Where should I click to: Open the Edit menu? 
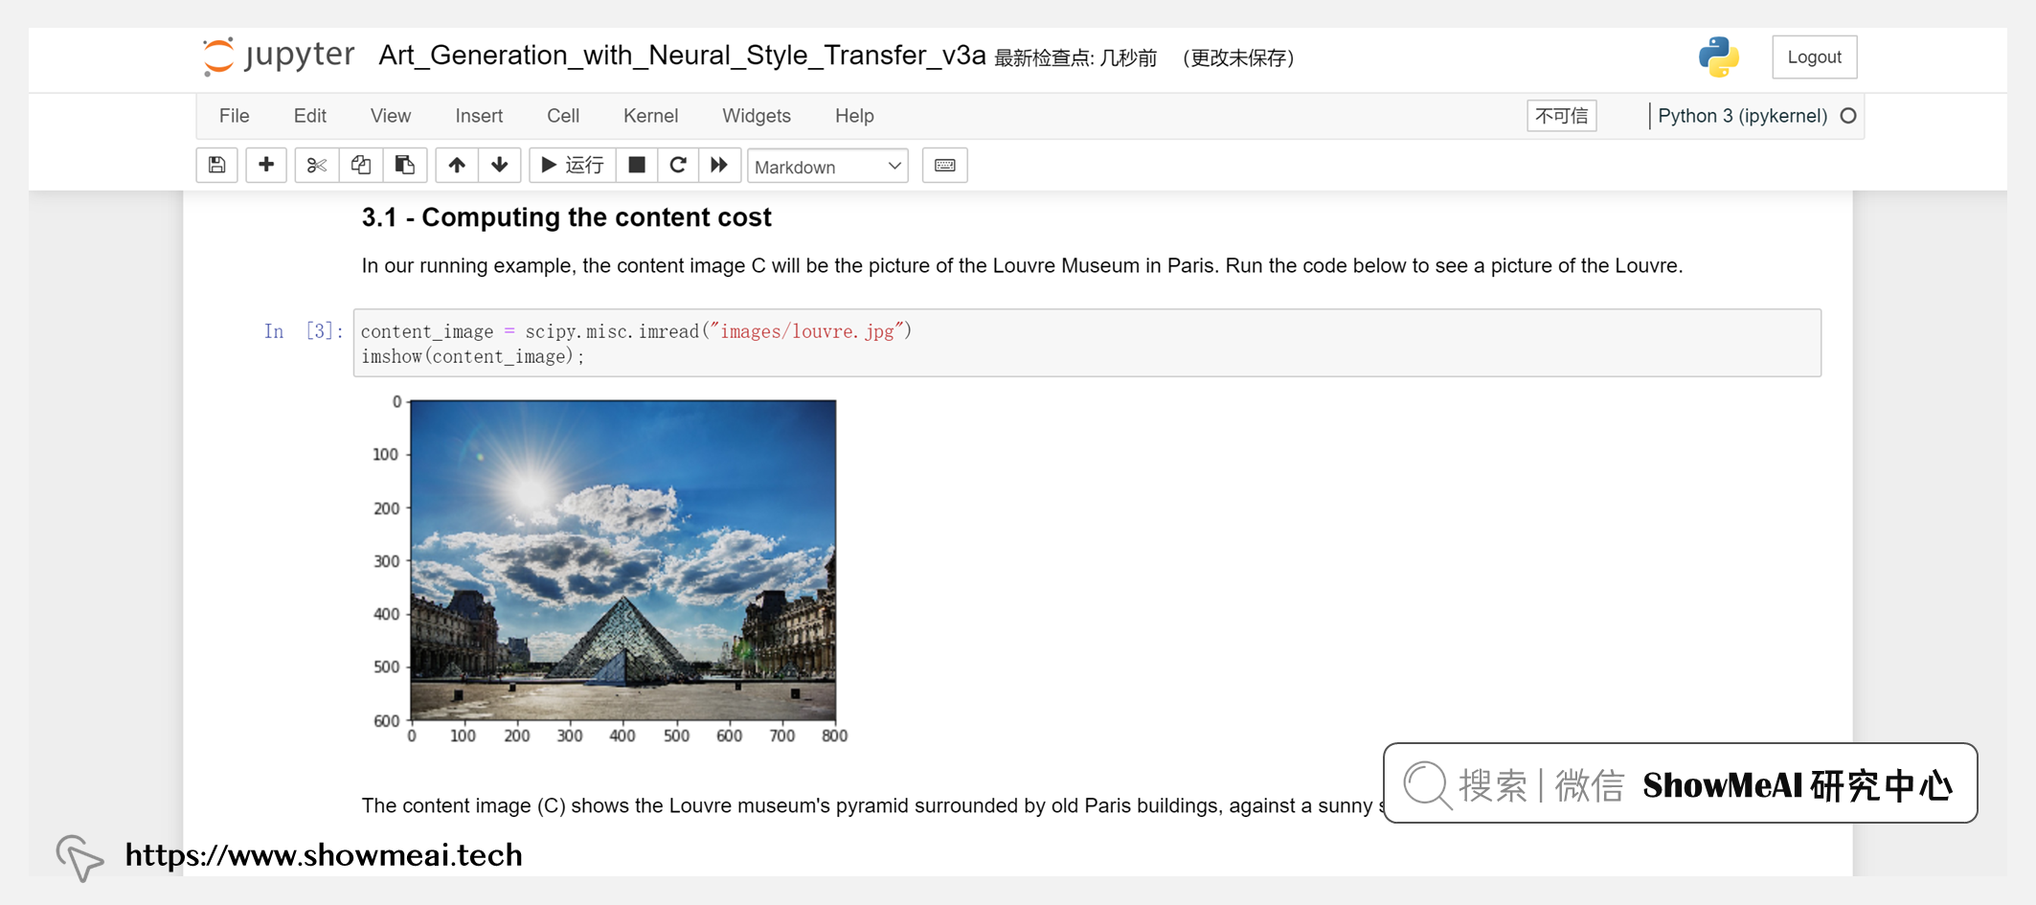coord(310,116)
